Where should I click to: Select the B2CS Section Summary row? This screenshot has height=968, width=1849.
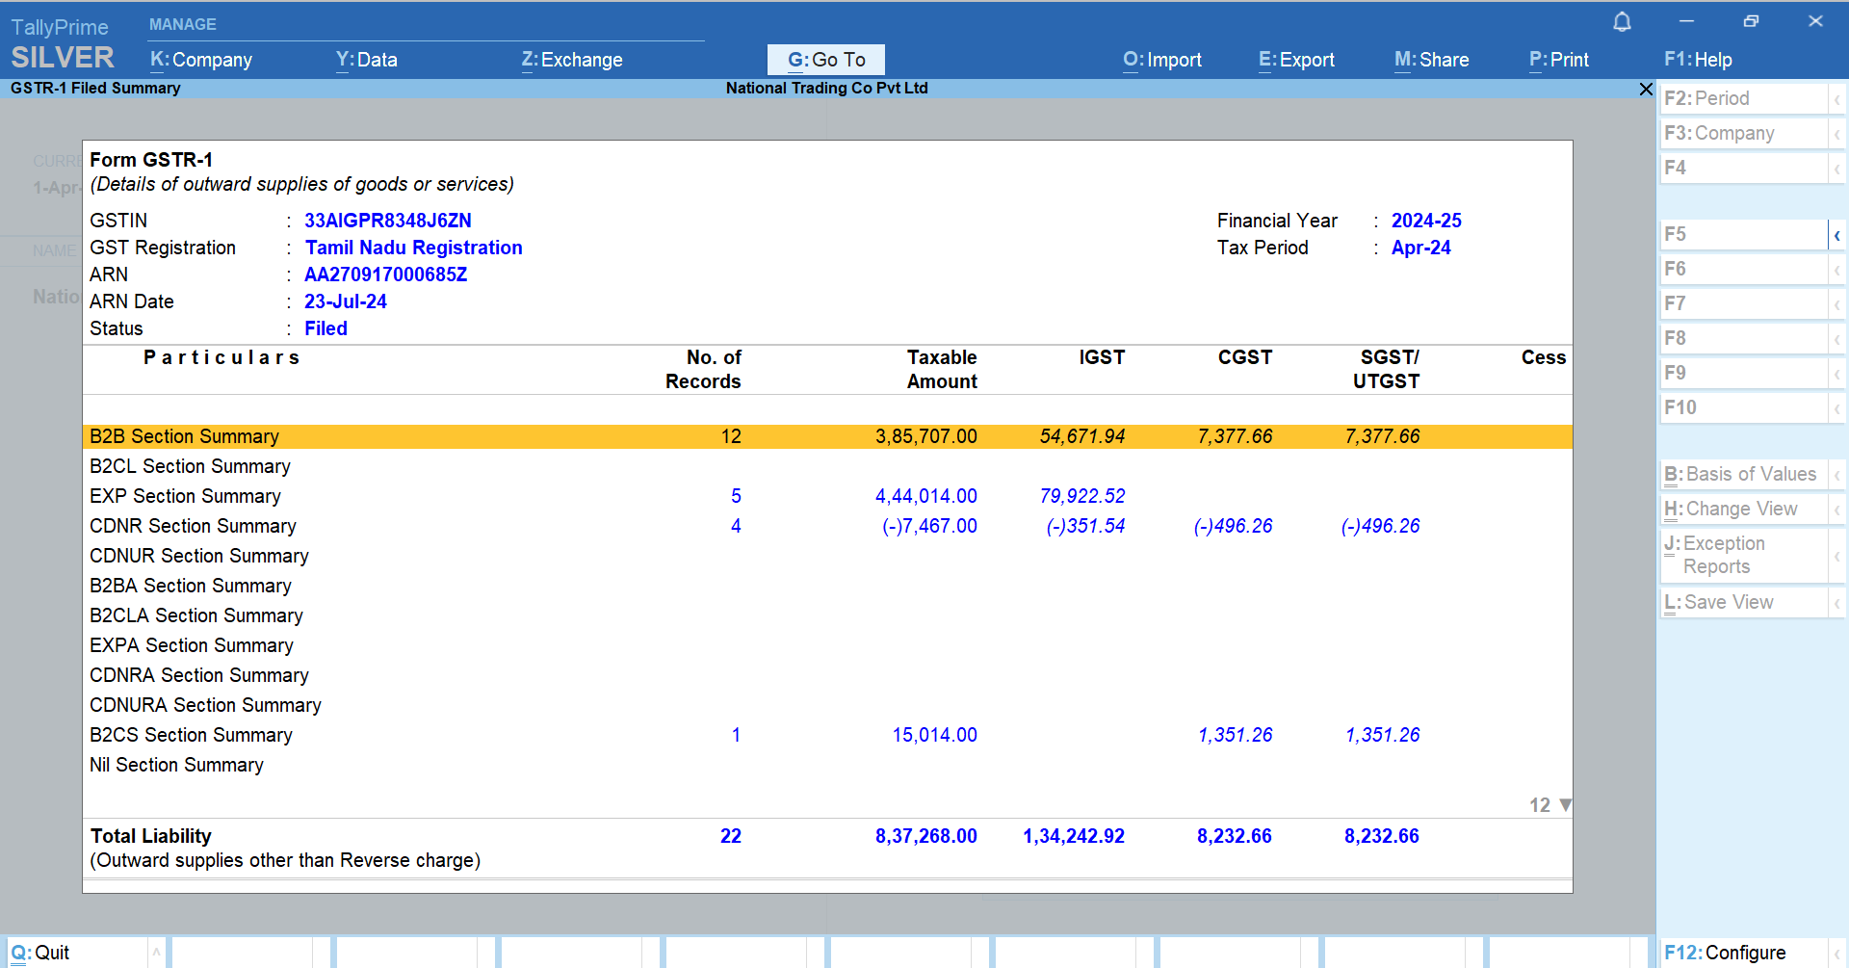click(191, 735)
